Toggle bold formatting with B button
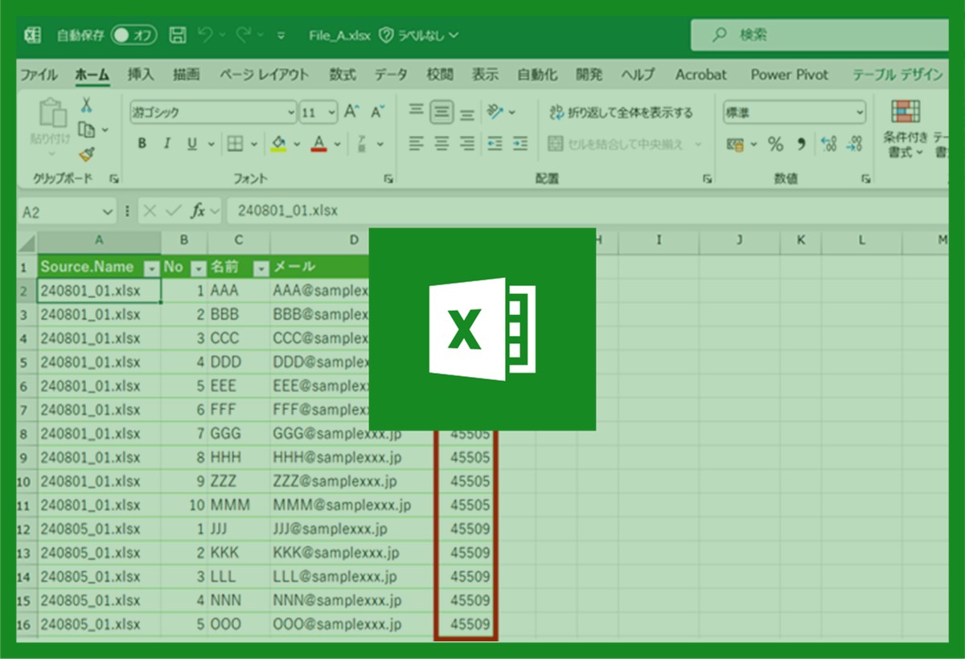This screenshot has width=965, height=659. point(142,144)
